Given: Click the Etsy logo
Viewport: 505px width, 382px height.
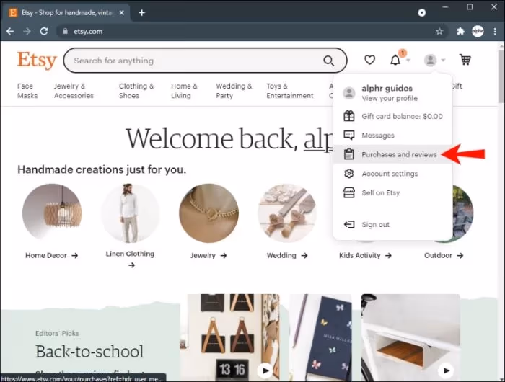Looking at the screenshot, I should point(37,61).
